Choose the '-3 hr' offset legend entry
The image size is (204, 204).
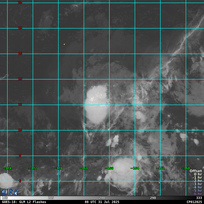(x=197, y=184)
